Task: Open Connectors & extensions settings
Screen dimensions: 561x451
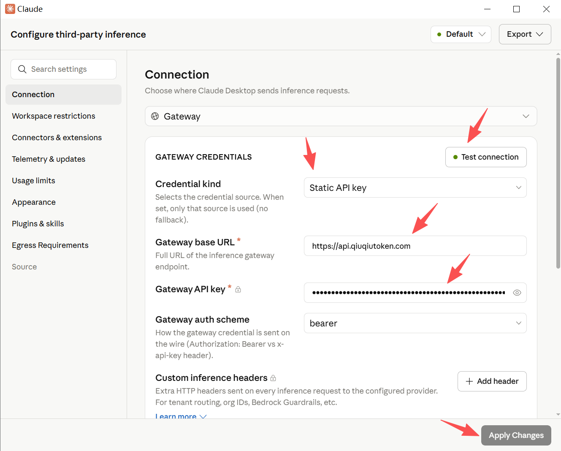Action: tap(63, 138)
